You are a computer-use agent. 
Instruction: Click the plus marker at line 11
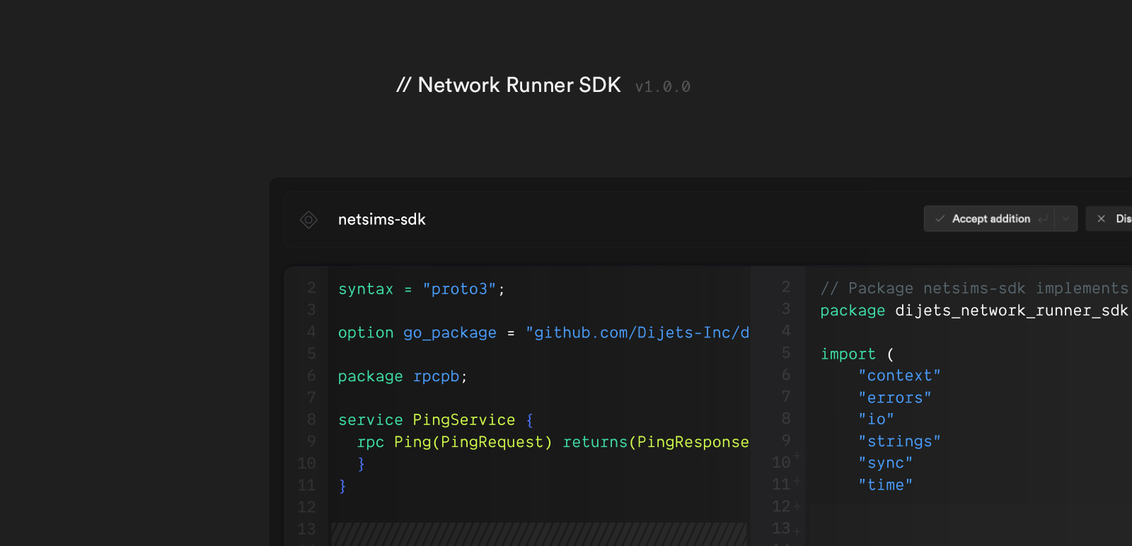pos(797,482)
